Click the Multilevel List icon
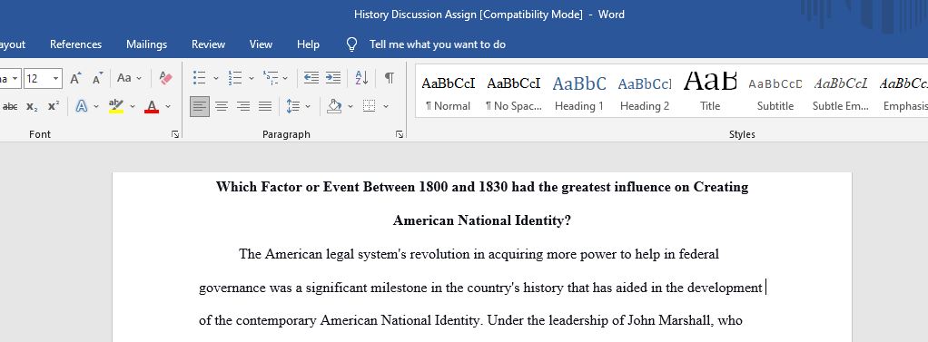This screenshot has width=928, height=342. tap(271, 78)
